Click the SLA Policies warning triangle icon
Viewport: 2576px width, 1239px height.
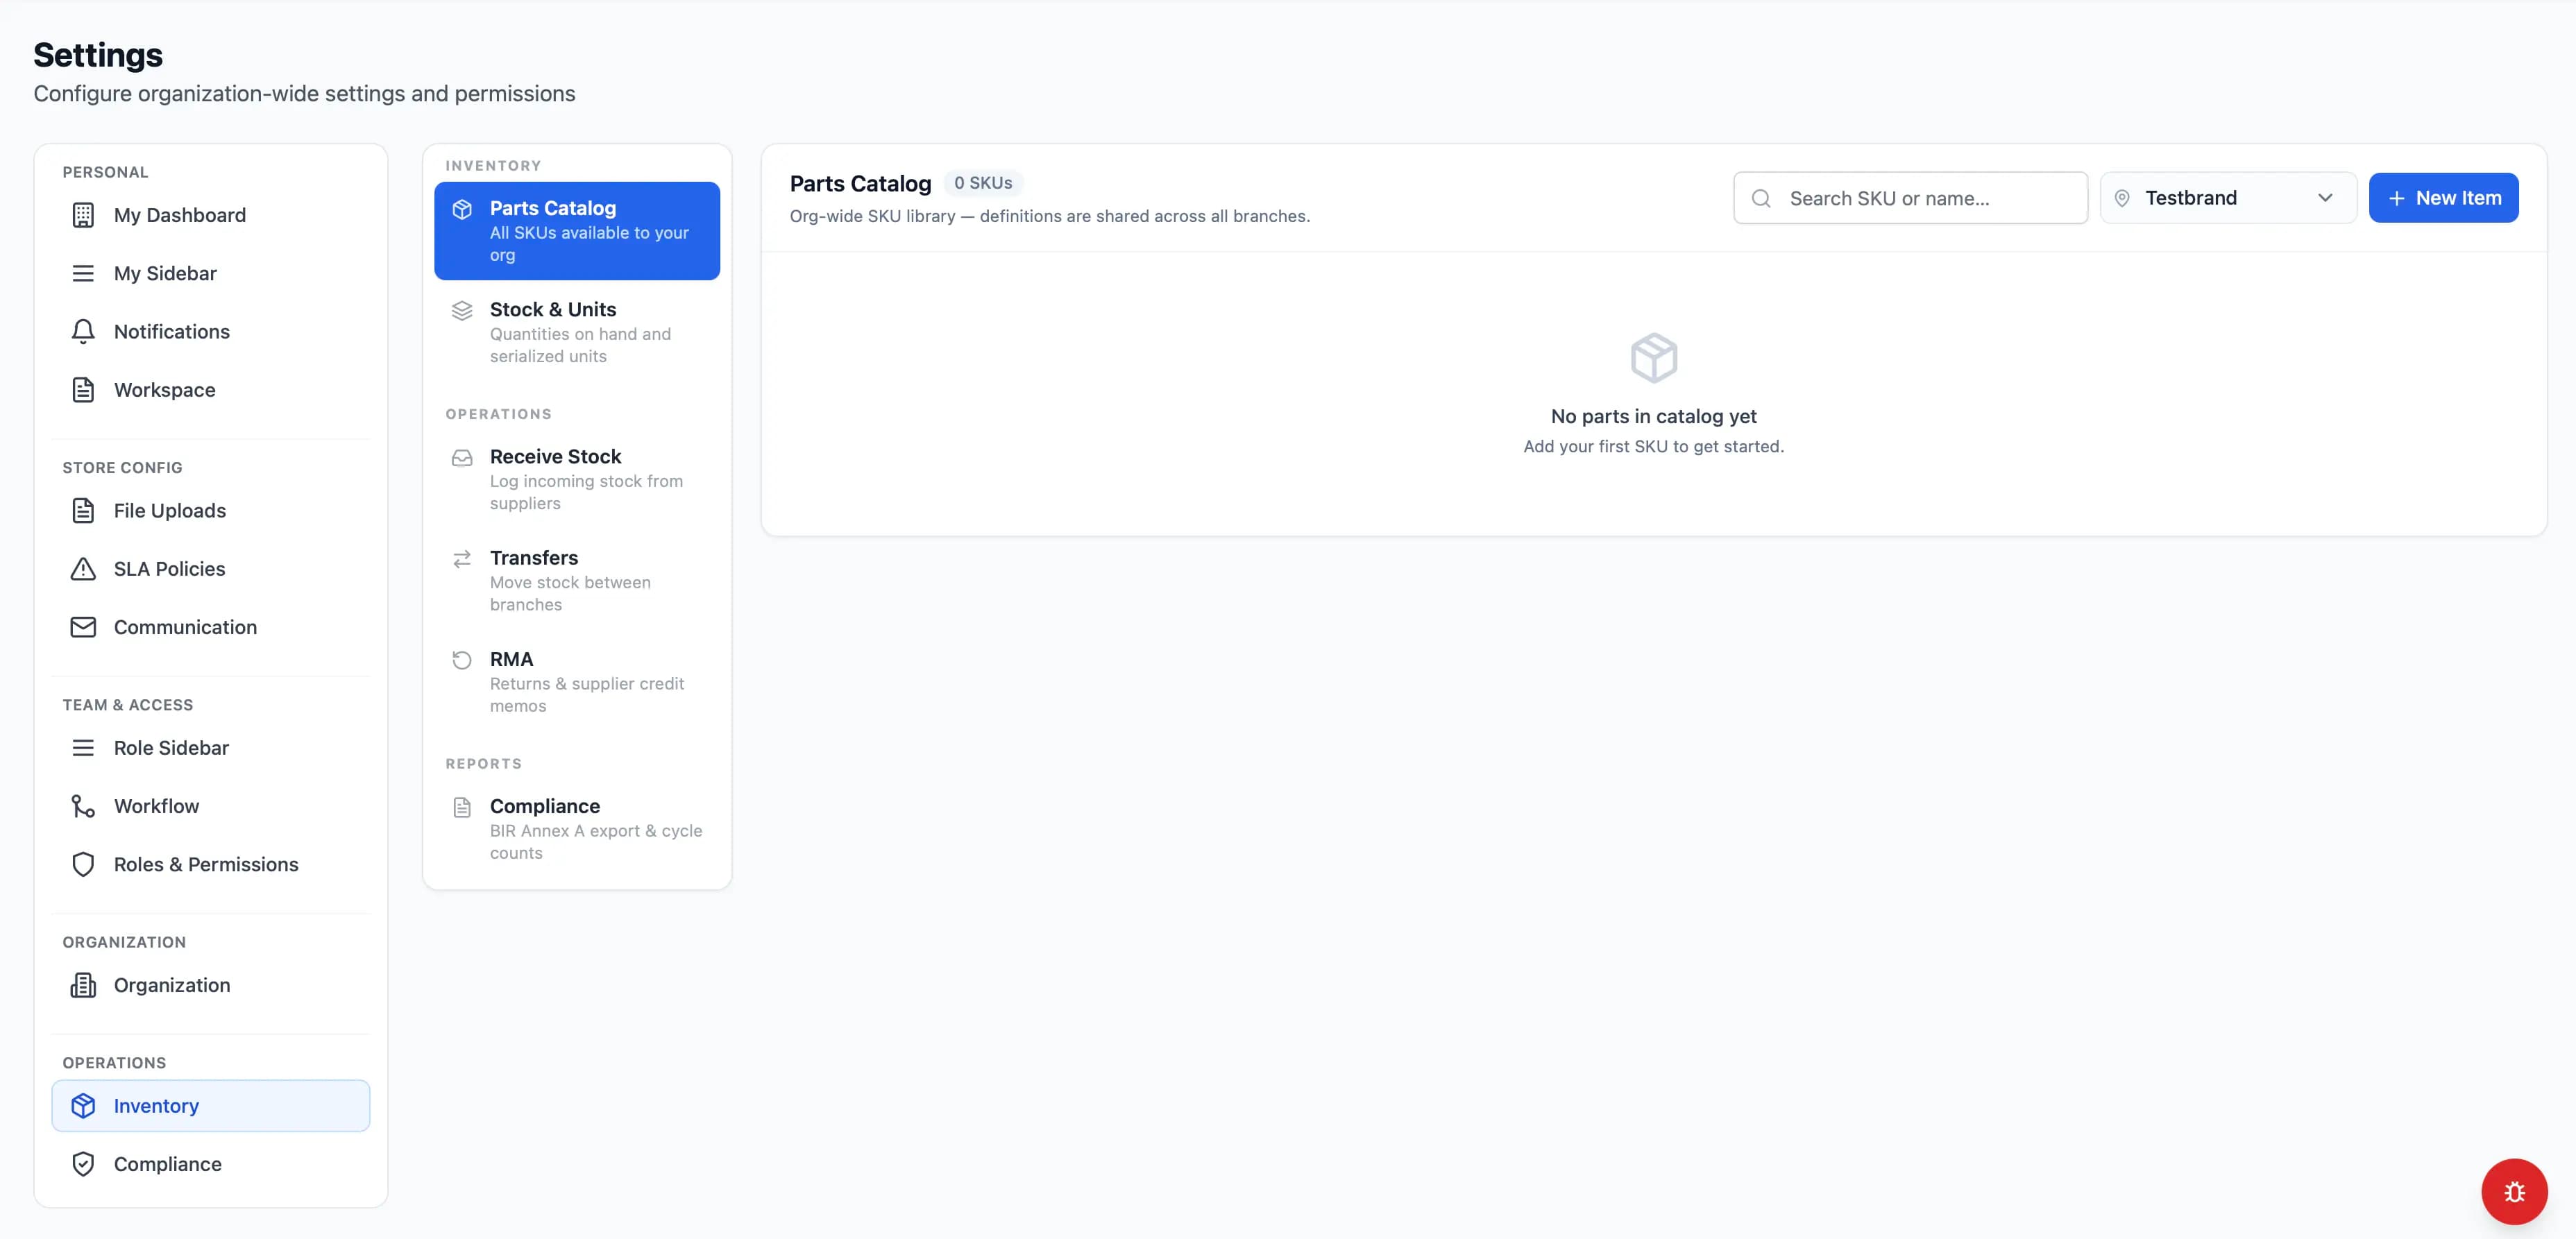(83, 569)
